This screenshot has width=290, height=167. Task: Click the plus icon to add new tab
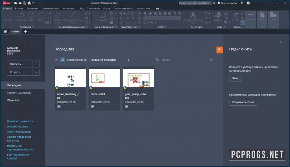25,32
